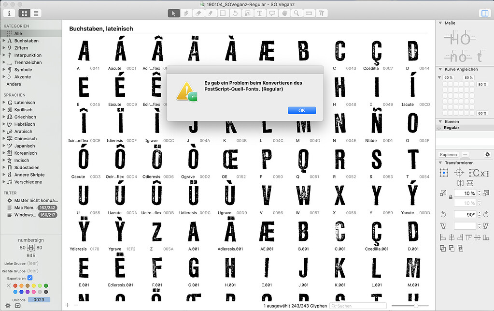Select the Alle category
The width and height of the screenshot is (494, 311).
tap(31, 33)
